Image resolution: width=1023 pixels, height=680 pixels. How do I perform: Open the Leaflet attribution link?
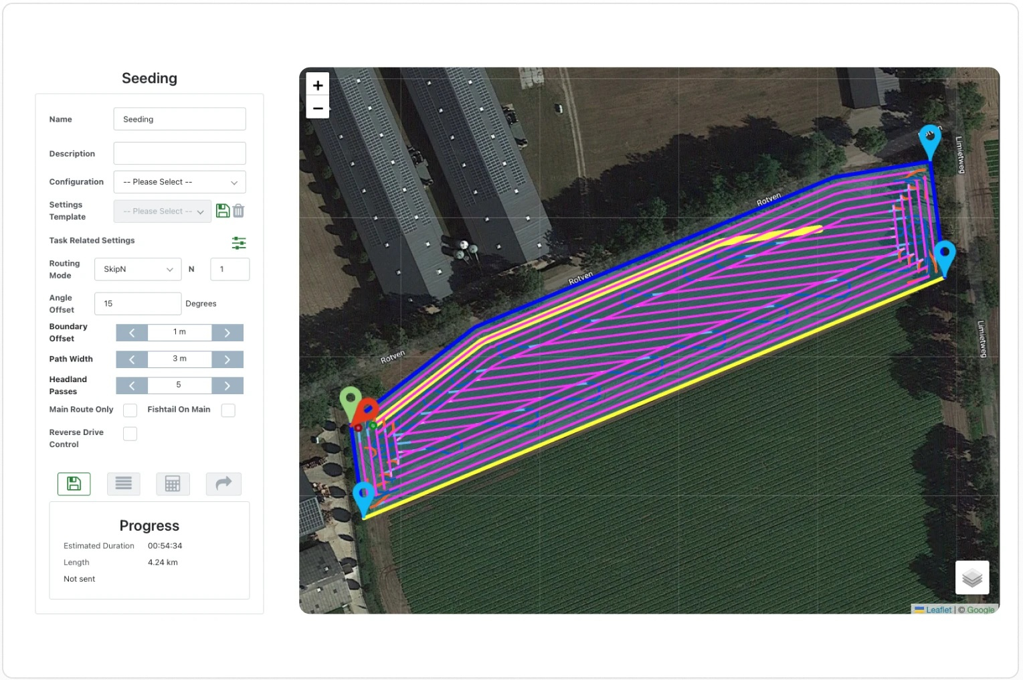tap(938, 610)
